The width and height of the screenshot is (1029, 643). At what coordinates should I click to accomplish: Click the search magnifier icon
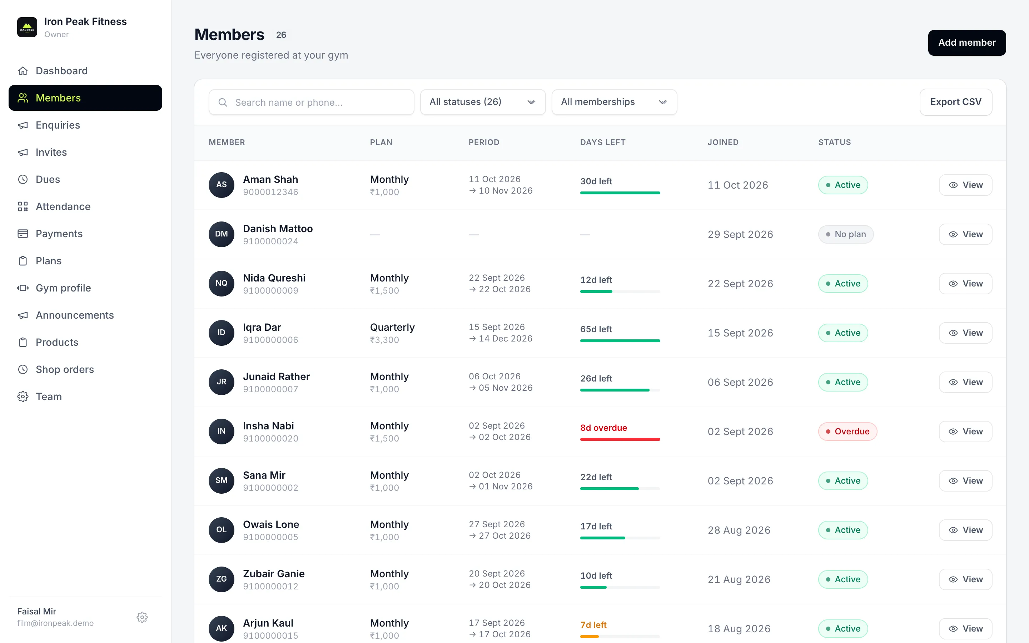point(222,103)
